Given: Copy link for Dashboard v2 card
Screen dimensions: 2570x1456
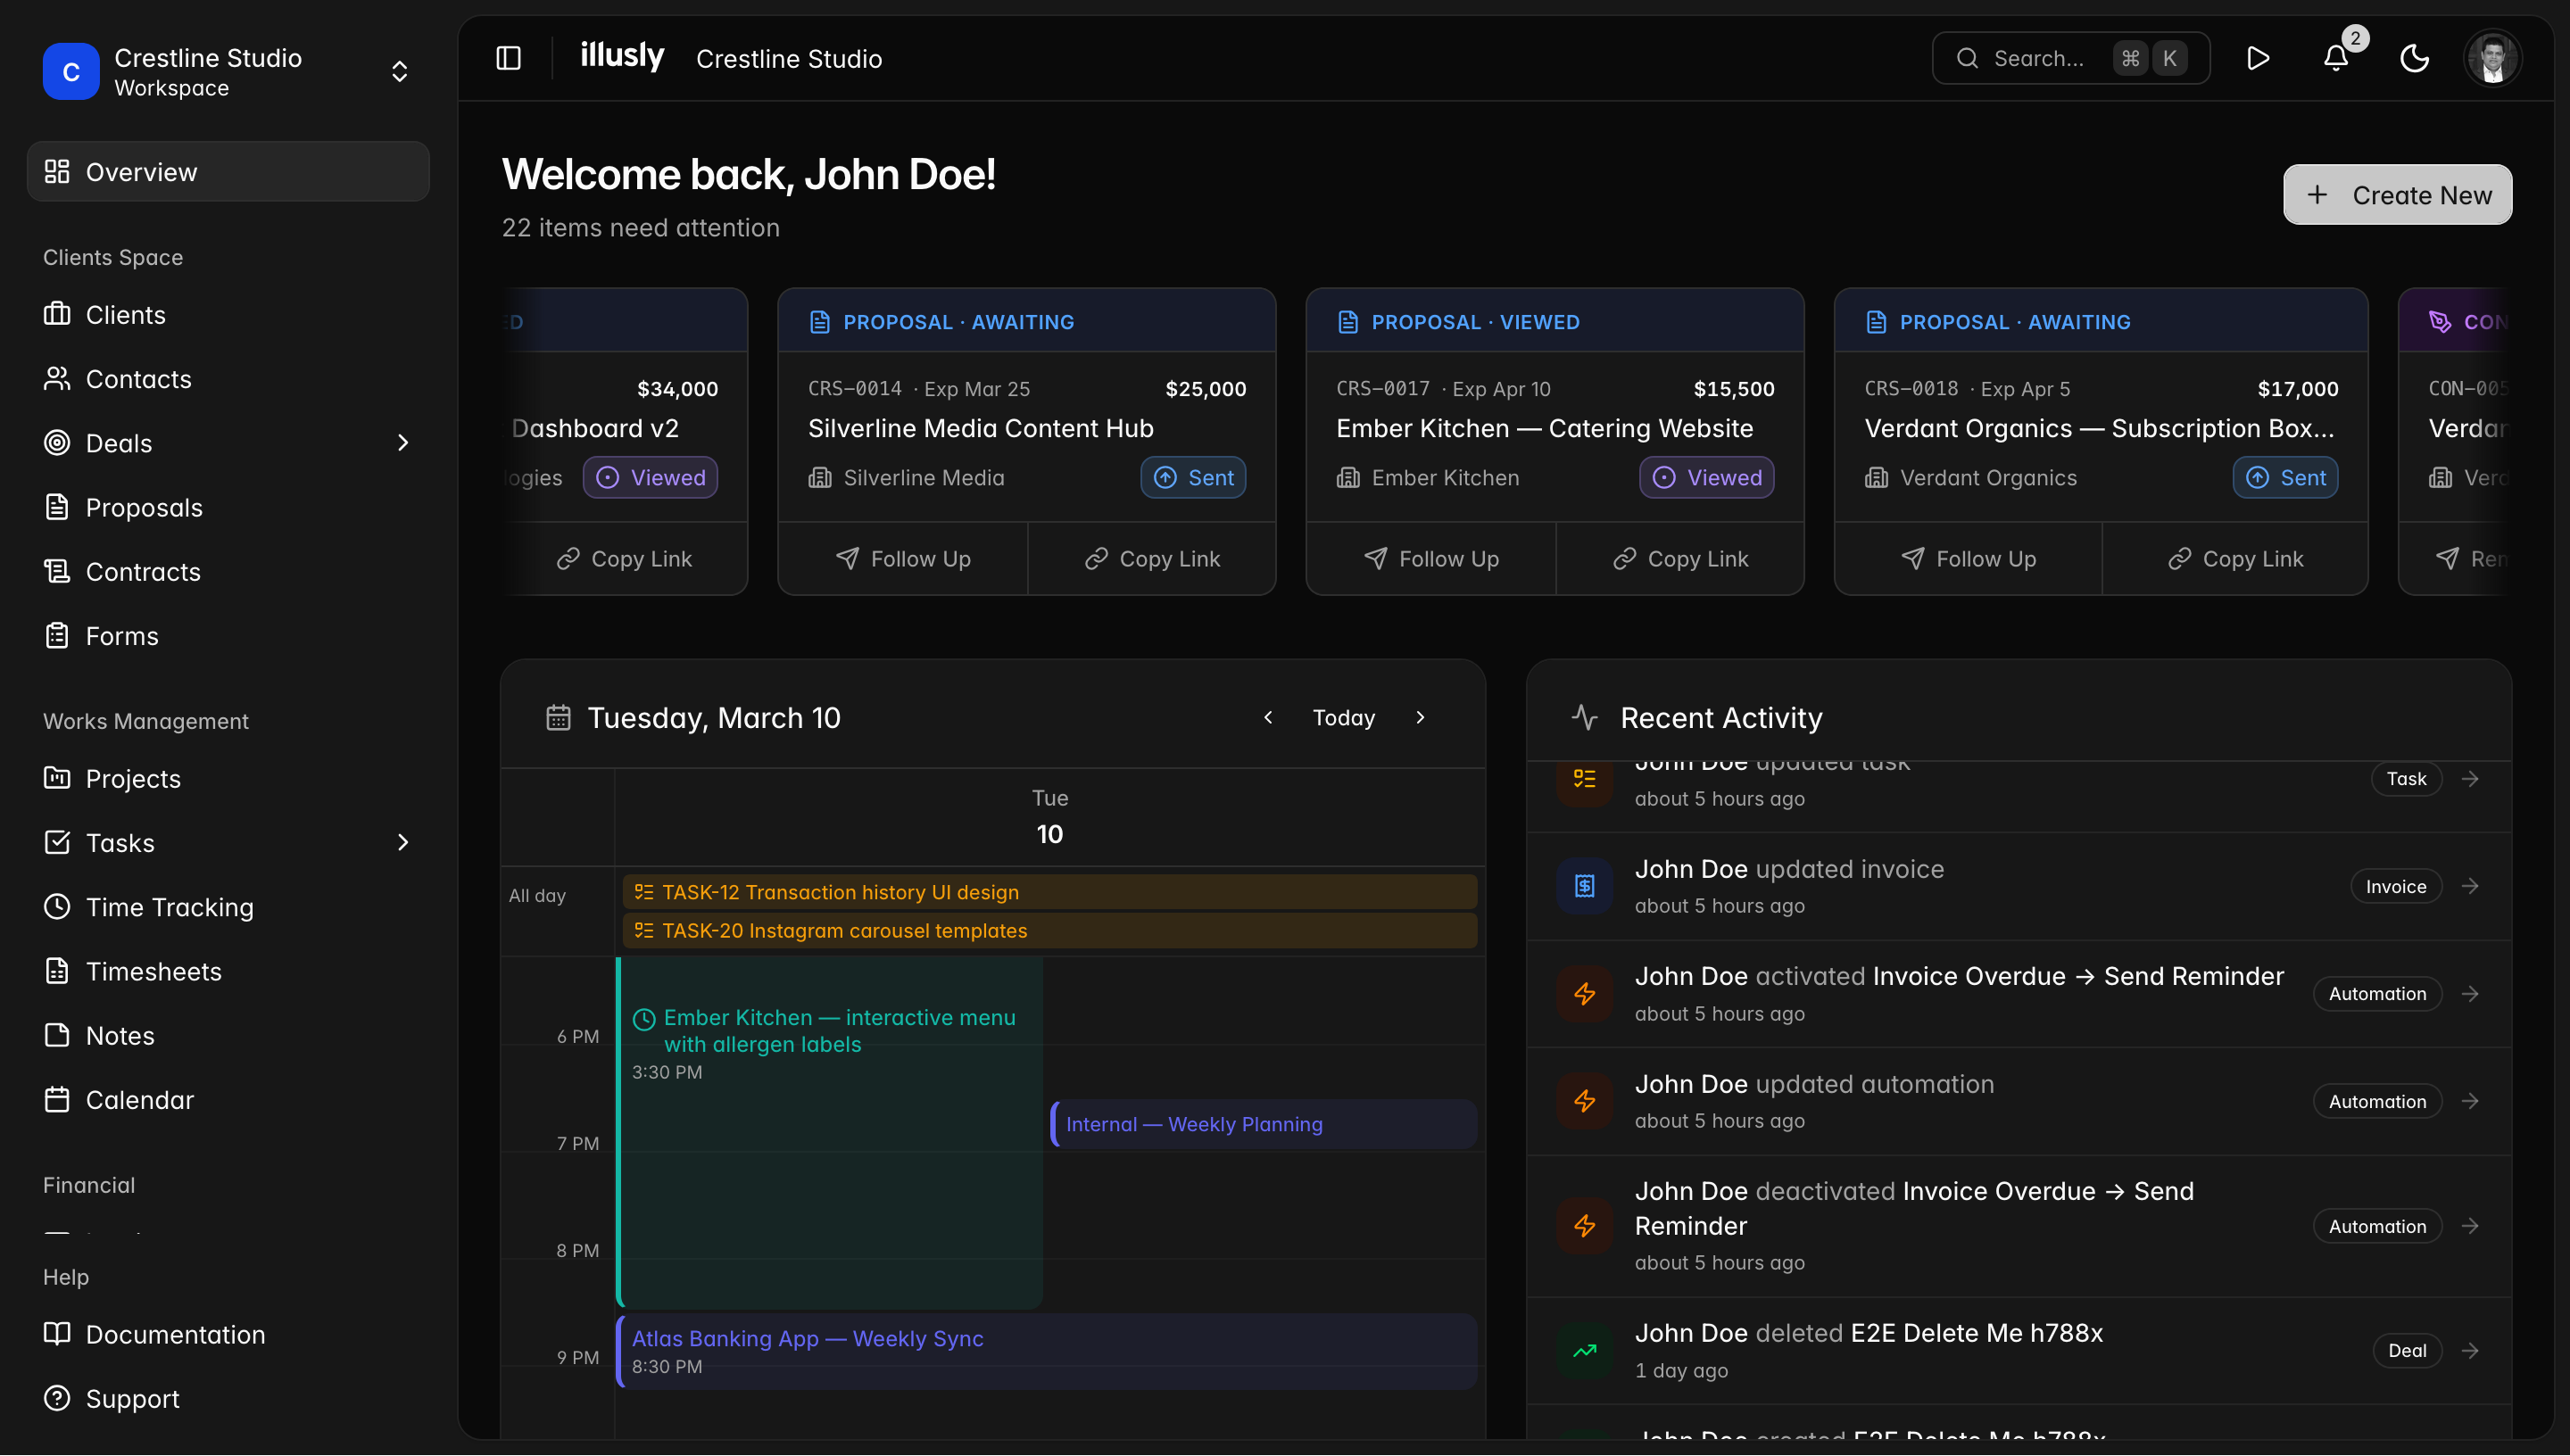Looking at the screenshot, I should [624, 558].
